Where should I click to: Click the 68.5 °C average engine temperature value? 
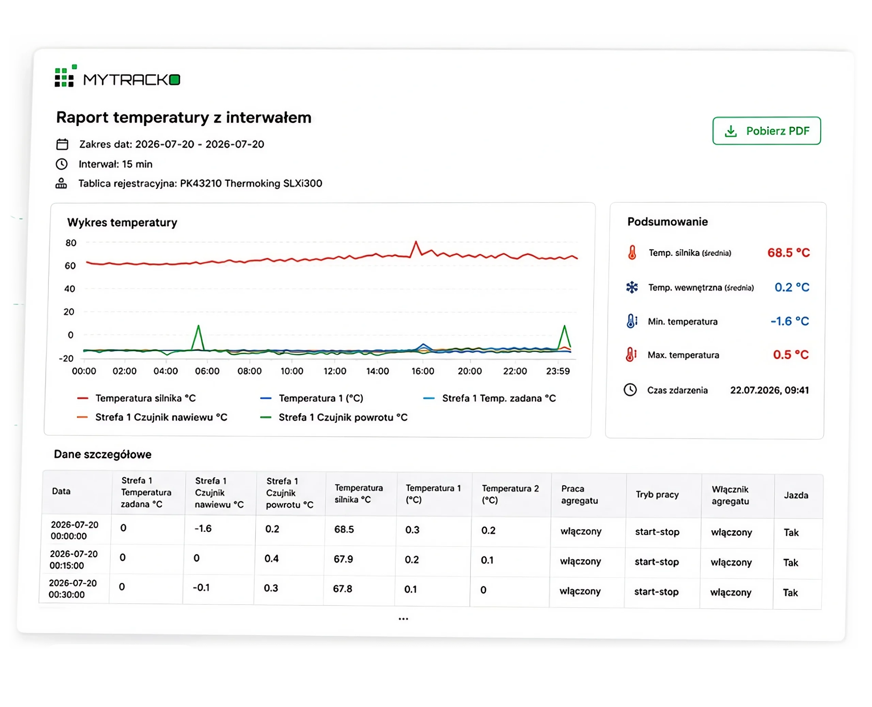[x=789, y=253]
